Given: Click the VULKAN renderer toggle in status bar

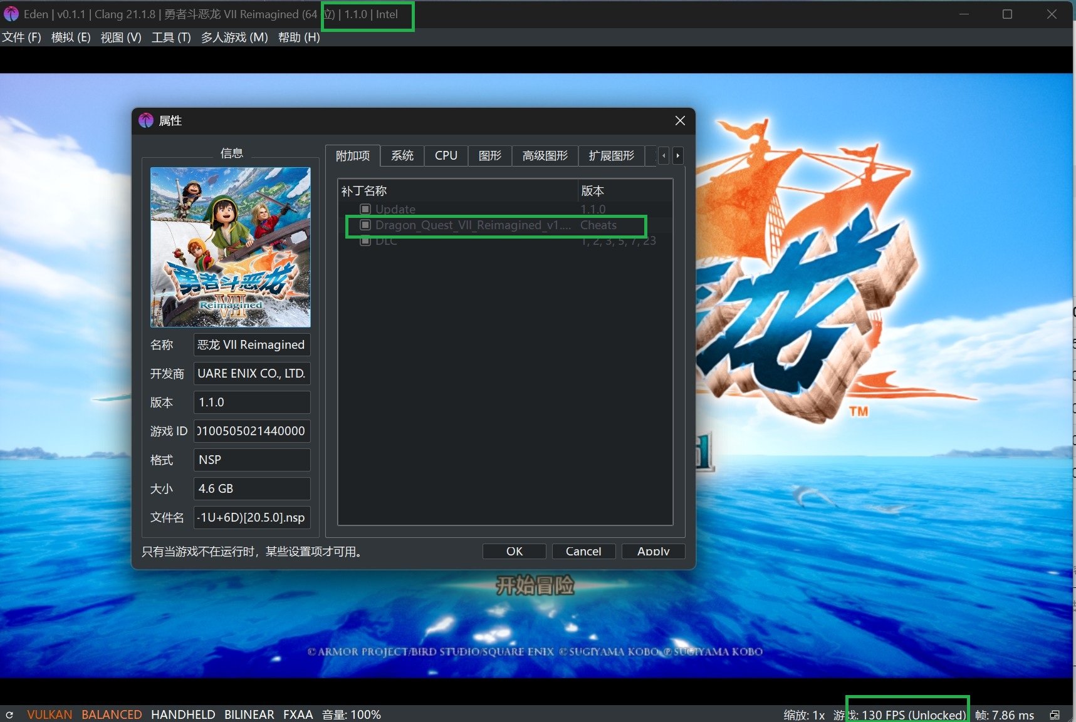Looking at the screenshot, I should click(x=50, y=714).
